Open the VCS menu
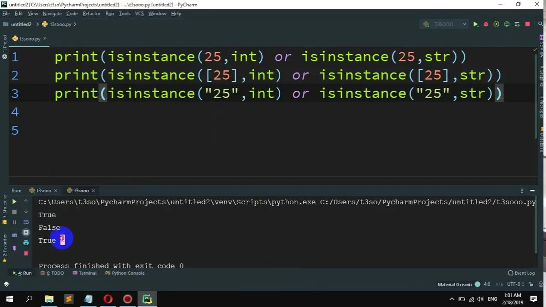Screen dimensions: 546x307 point(139,14)
